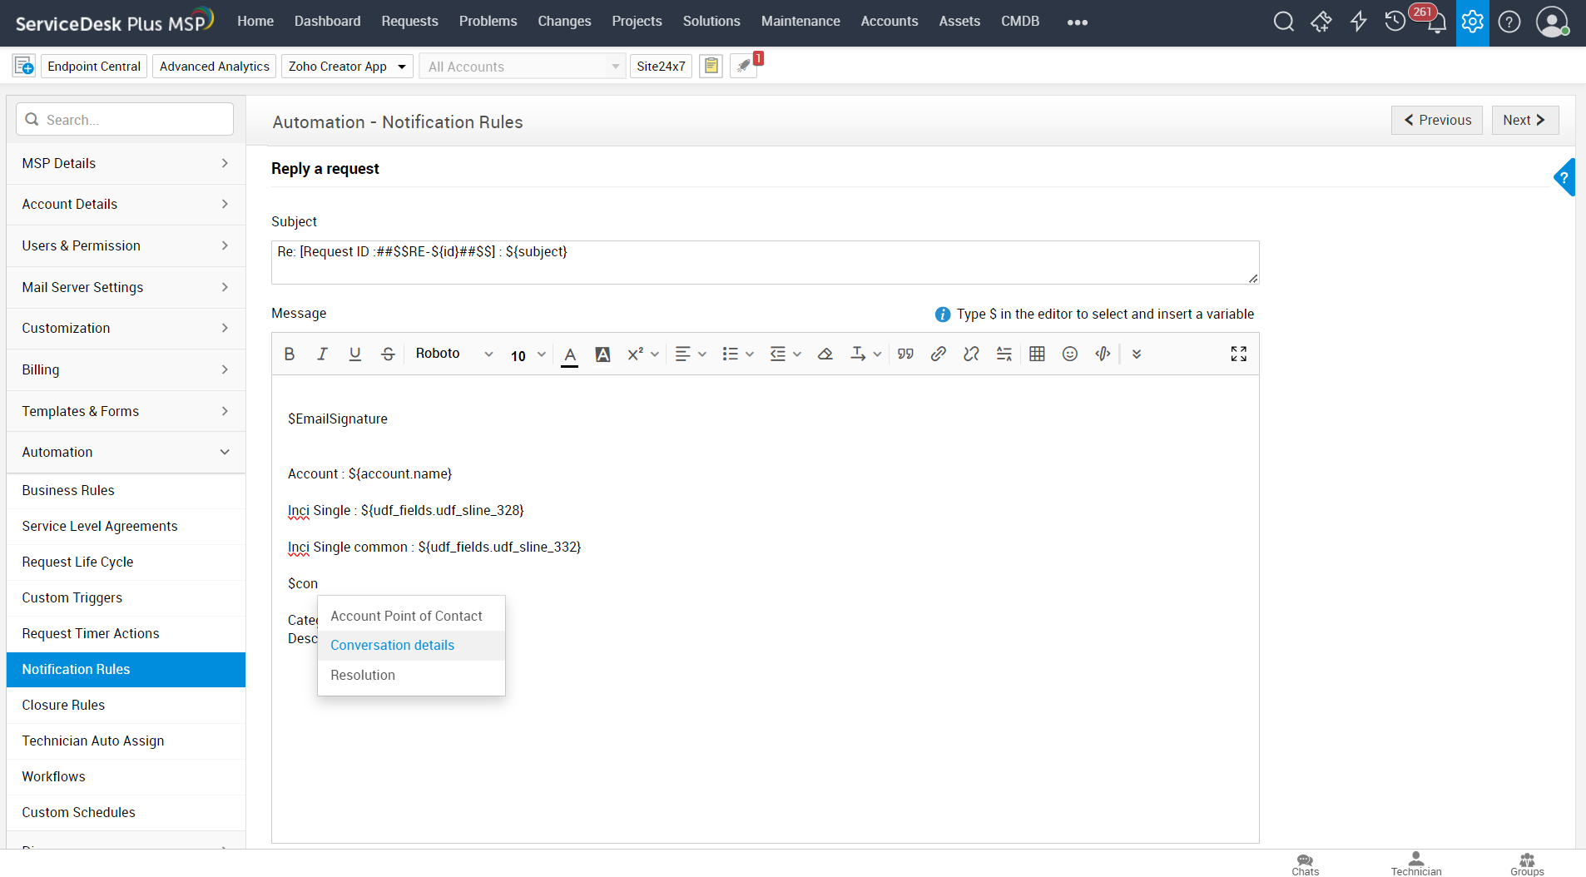Image resolution: width=1586 pixels, height=877 pixels.
Task: Expand Account Details section
Action: click(126, 204)
